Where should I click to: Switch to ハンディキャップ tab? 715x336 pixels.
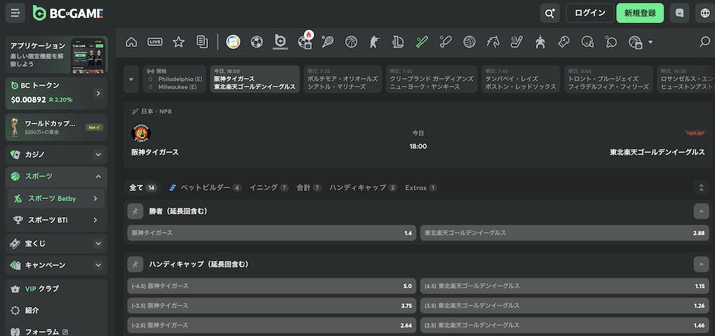[363, 187]
